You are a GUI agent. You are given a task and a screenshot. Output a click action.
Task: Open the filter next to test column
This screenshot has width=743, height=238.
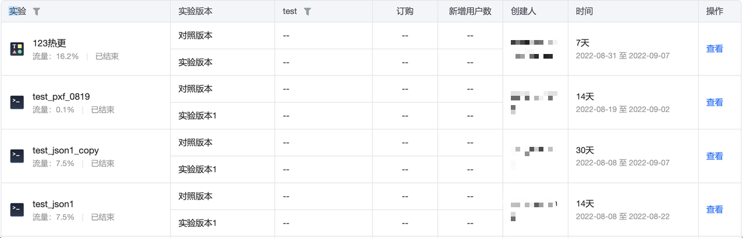click(307, 12)
